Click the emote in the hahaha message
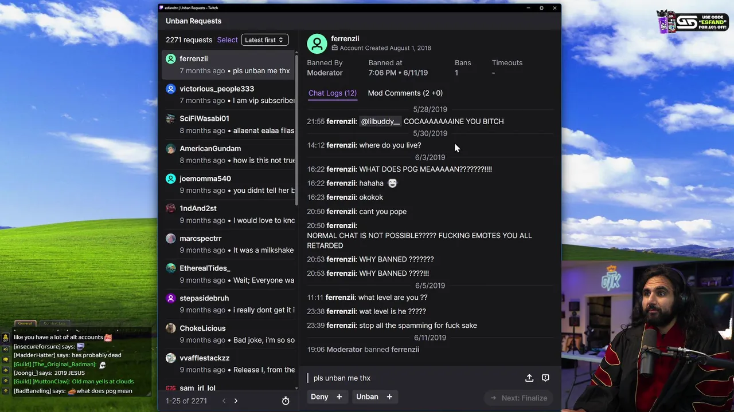Screen dimensions: 734x412 [392, 183]
